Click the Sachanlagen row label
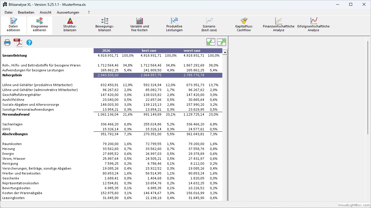Image resolution: width=371 pixels, height=208 pixels. [12, 124]
